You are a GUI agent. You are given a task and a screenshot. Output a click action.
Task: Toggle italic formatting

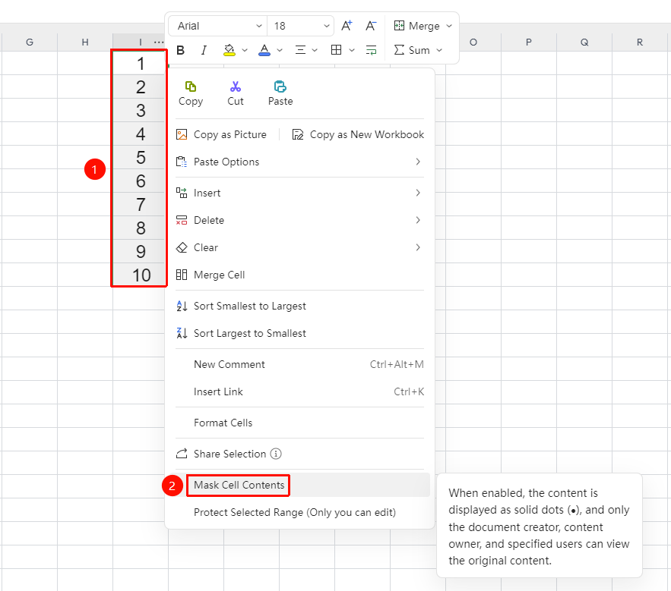(x=204, y=50)
